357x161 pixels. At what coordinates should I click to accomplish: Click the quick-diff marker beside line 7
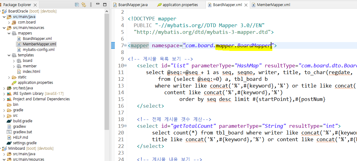[x=113, y=46]
